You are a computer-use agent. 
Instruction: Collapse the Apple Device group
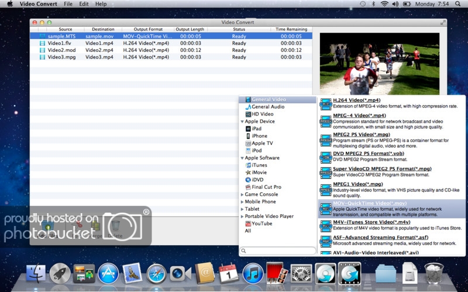242,121
